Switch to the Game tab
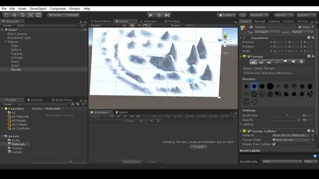Image resolution: width=319 pixels, height=179 pixels. 122,112
